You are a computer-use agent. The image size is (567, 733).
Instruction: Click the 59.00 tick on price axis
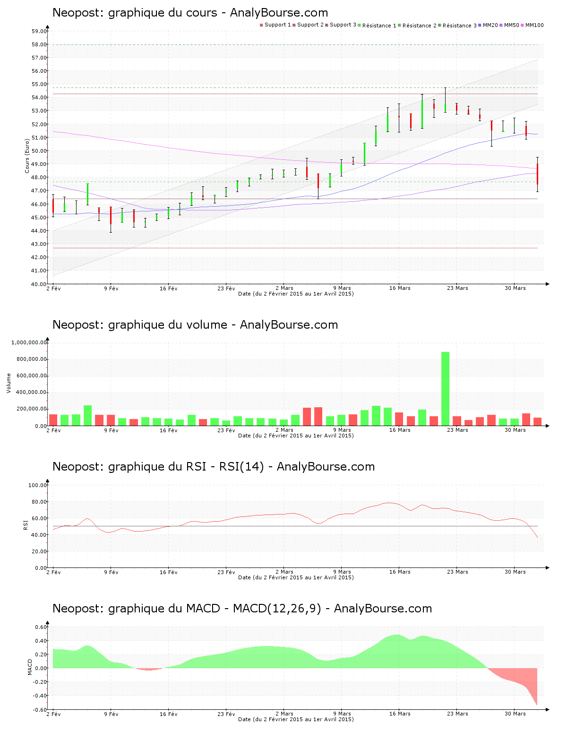[x=39, y=31]
